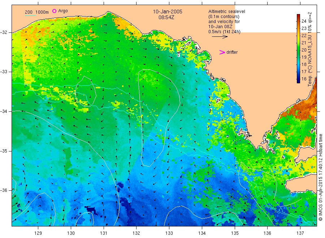Click the latitude label -34
This screenshot has width=325, height=238.
(4, 111)
